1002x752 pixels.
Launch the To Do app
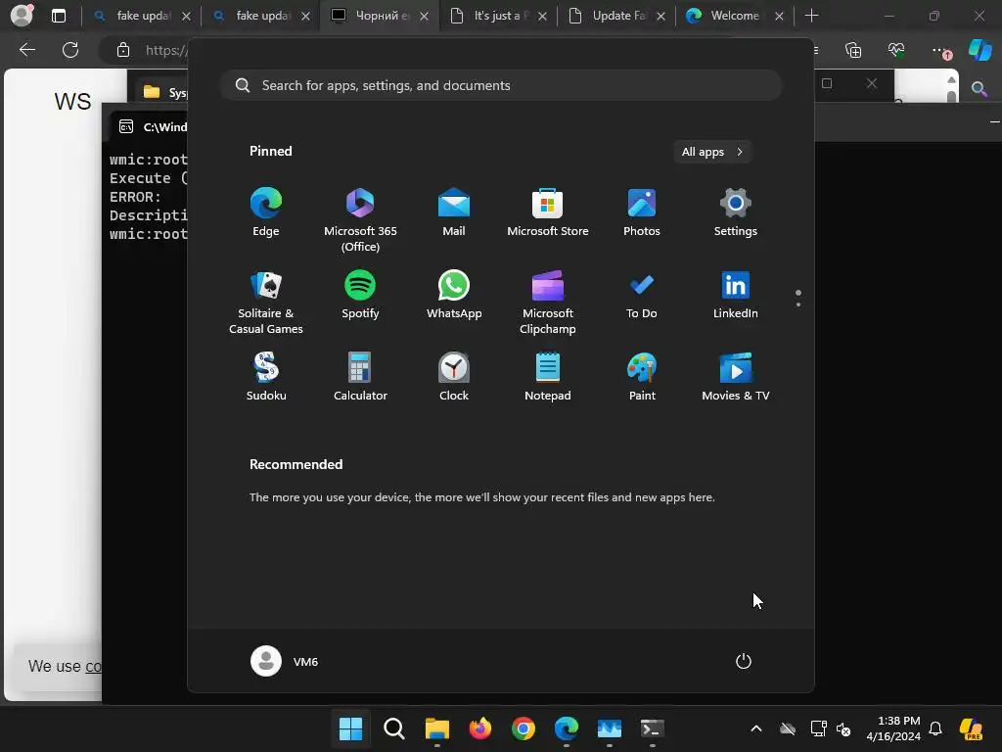[642, 294]
